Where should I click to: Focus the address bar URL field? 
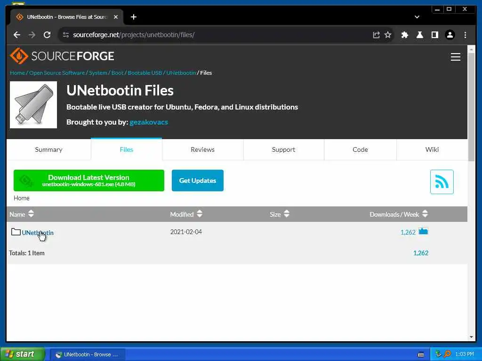[215, 35]
